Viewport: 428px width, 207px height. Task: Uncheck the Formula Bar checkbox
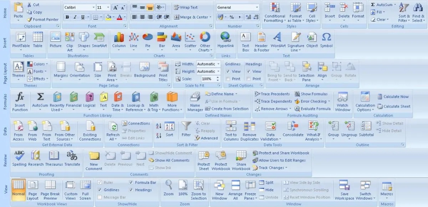[131, 182]
